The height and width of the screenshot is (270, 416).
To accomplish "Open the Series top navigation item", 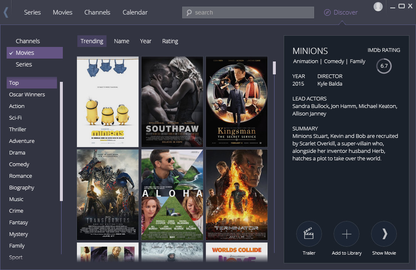I will click(32, 12).
